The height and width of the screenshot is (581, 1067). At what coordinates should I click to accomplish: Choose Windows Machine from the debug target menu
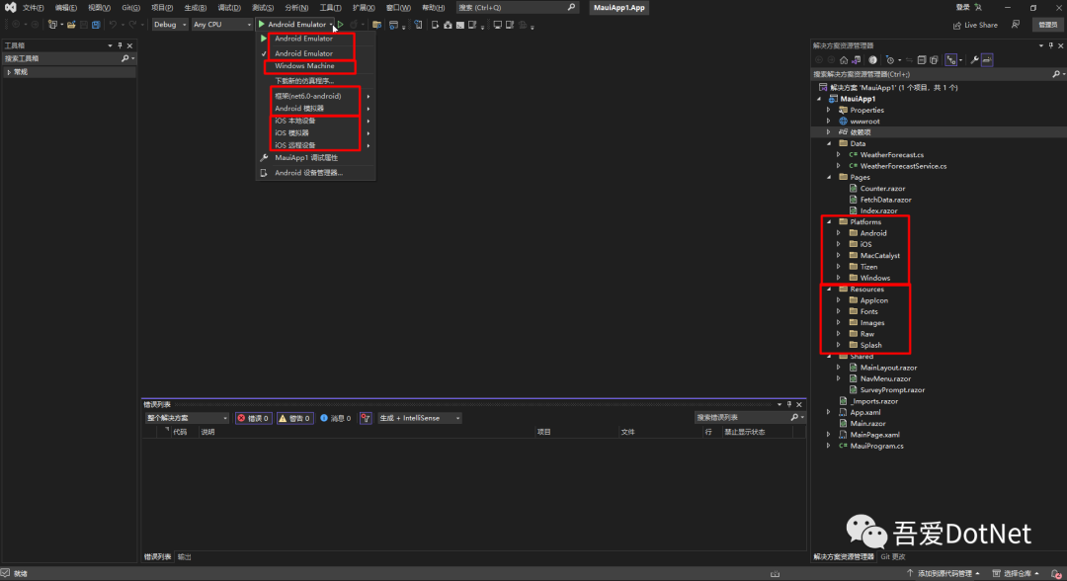coord(304,66)
